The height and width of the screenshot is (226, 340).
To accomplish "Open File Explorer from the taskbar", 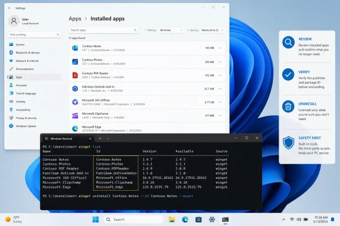I will click(172, 220).
